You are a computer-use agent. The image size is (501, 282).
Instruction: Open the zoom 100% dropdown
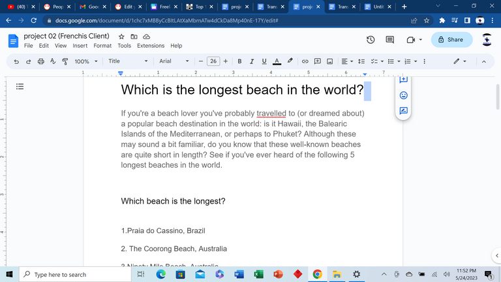click(85, 61)
